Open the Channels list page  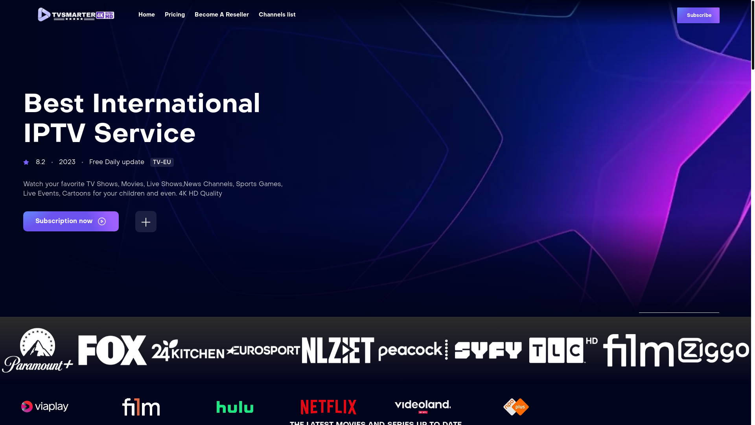(277, 15)
